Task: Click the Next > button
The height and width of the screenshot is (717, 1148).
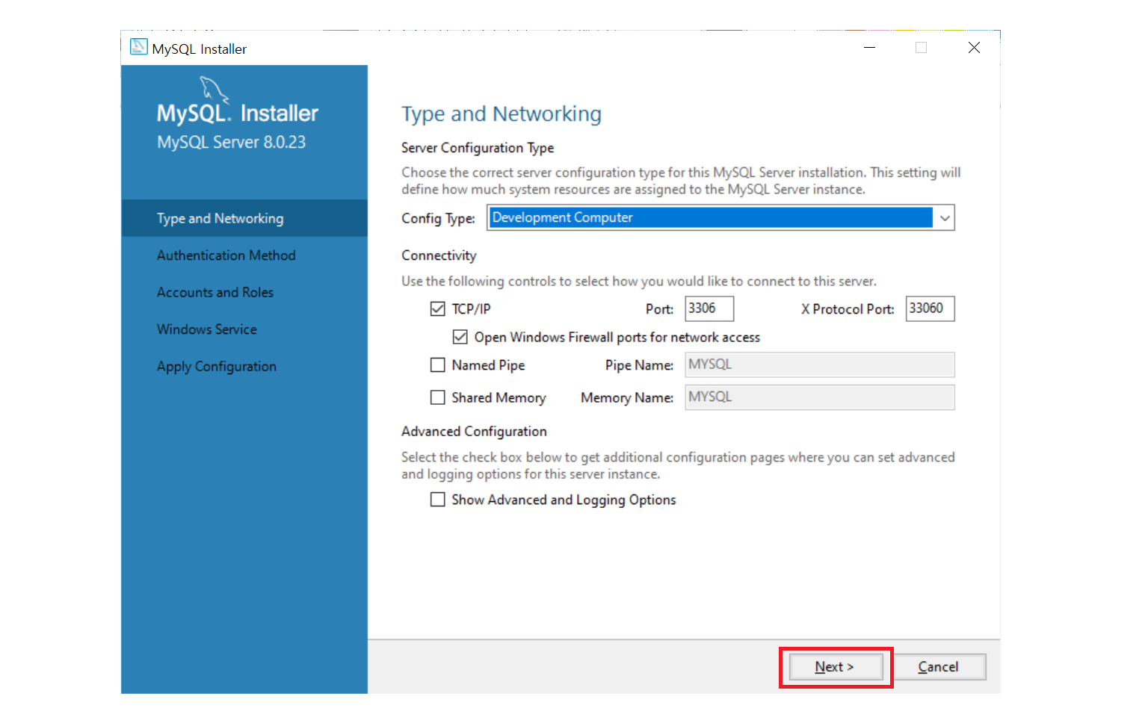Action: tap(835, 667)
